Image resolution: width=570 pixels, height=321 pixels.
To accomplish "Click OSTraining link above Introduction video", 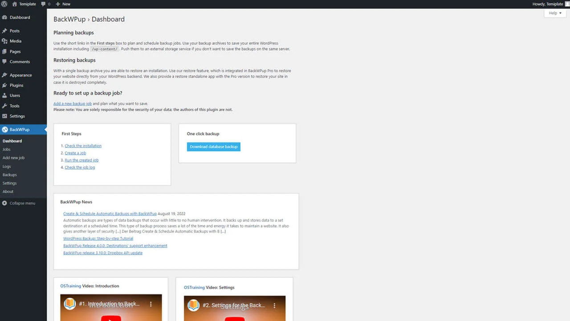I will pyautogui.click(x=70, y=286).
